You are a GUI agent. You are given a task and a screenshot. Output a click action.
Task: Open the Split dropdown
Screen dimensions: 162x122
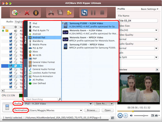point(156,57)
